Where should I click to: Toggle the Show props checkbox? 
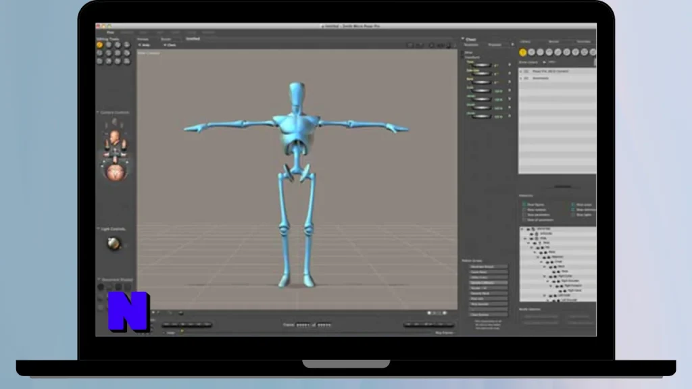click(573, 205)
